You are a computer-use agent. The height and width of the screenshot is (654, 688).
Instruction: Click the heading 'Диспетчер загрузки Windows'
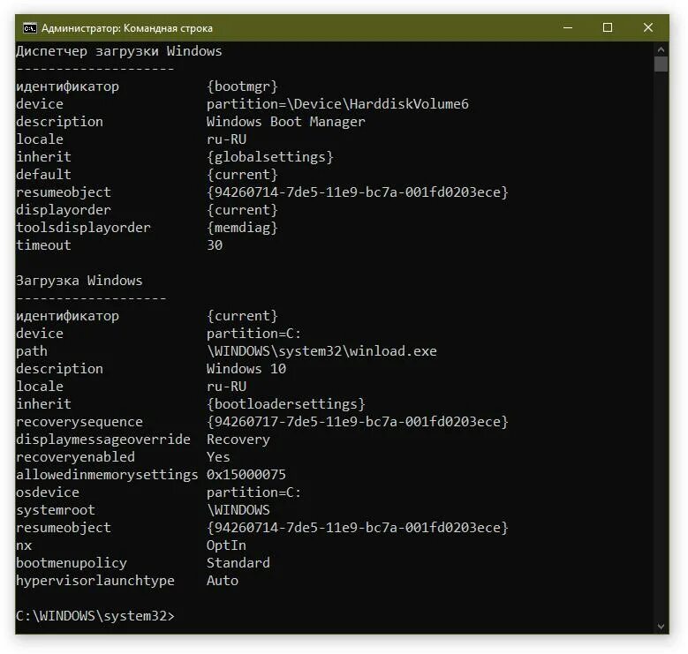coord(119,51)
